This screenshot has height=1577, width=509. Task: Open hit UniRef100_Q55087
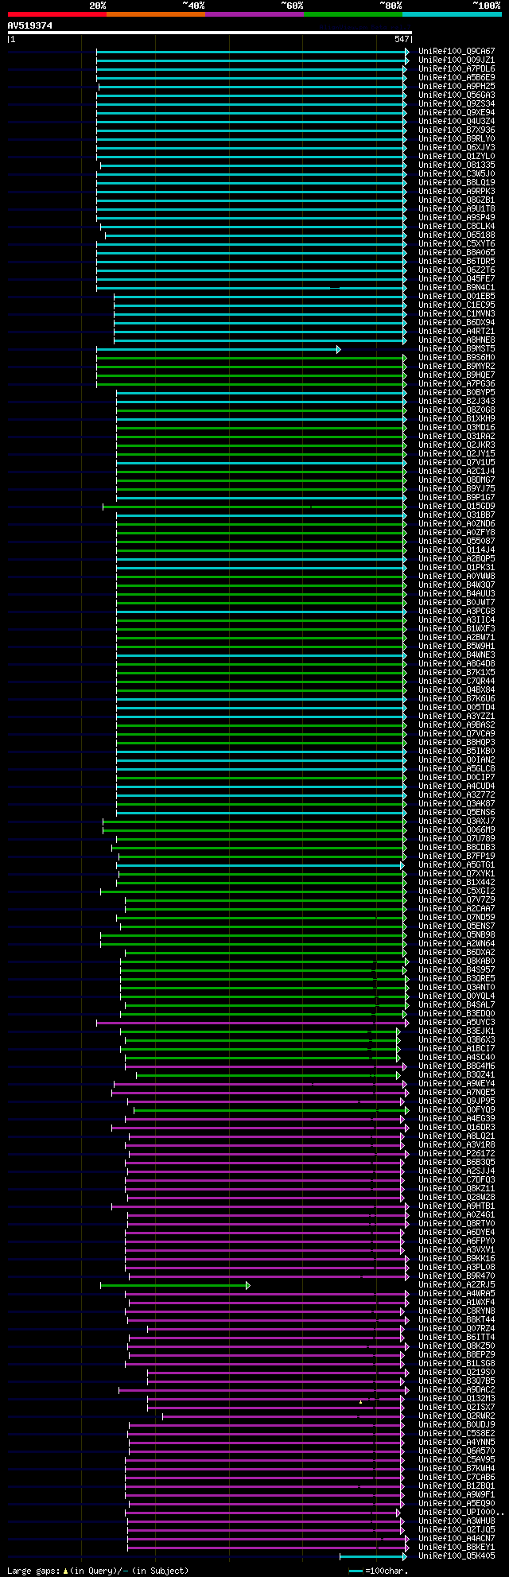(x=457, y=542)
